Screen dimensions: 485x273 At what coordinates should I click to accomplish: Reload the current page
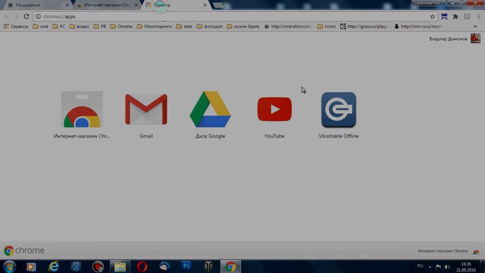pos(26,16)
